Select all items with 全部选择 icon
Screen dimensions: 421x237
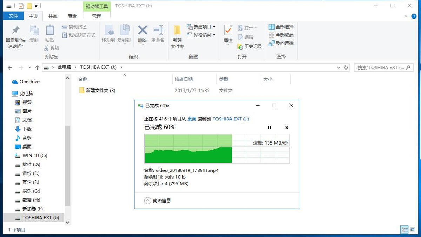(x=281, y=26)
